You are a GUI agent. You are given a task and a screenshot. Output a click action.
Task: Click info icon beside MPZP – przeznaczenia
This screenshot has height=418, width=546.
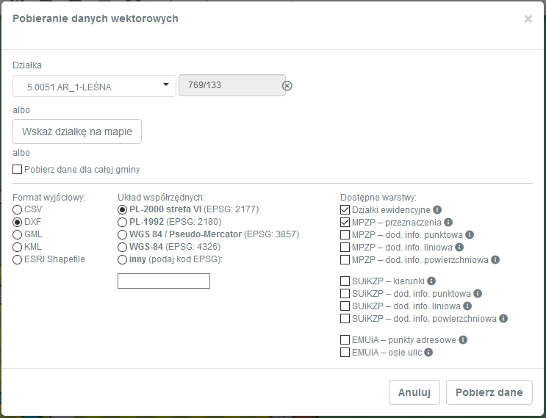point(448,222)
